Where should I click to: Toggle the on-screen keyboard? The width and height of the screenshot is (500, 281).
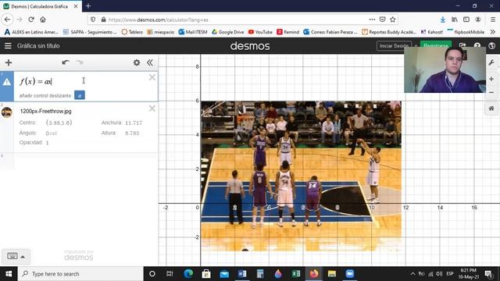pos(12,256)
